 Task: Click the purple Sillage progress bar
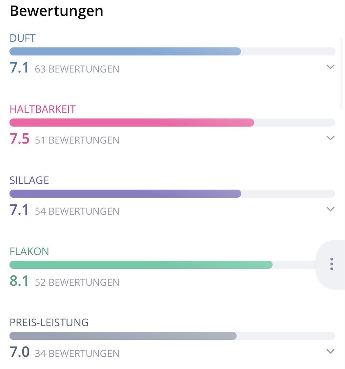coord(172,193)
